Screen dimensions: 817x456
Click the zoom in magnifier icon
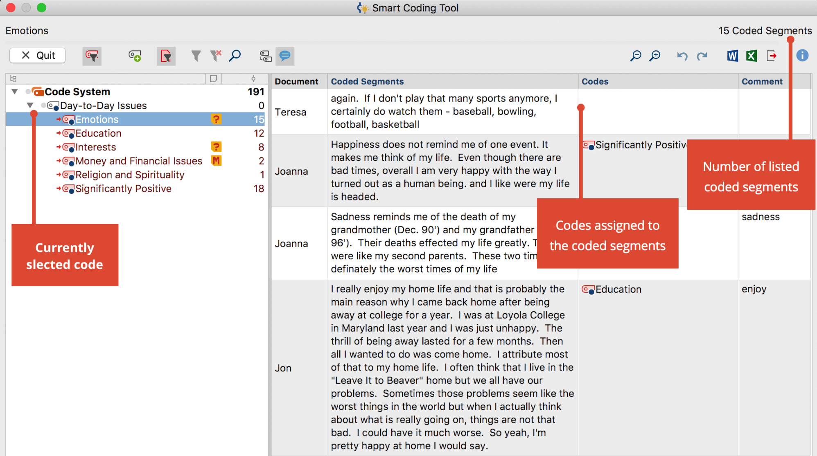(x=655, y=56)
